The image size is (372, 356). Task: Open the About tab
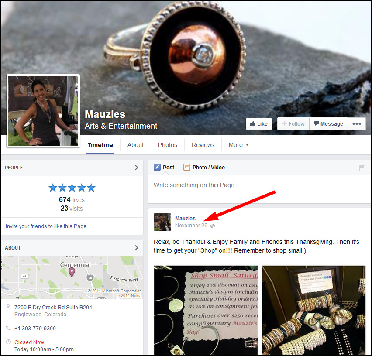point(135,145)
